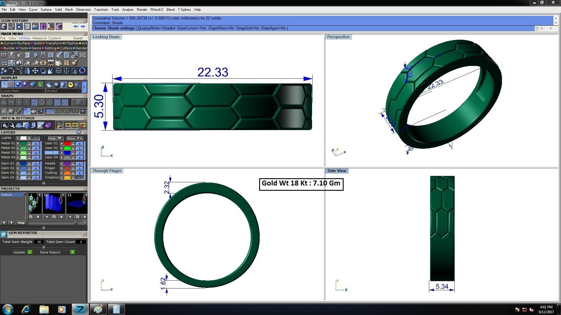Toggle visibility of the Gem 02 layer
The height and width of the screenshot is (315, 561).
pos(36,168)
